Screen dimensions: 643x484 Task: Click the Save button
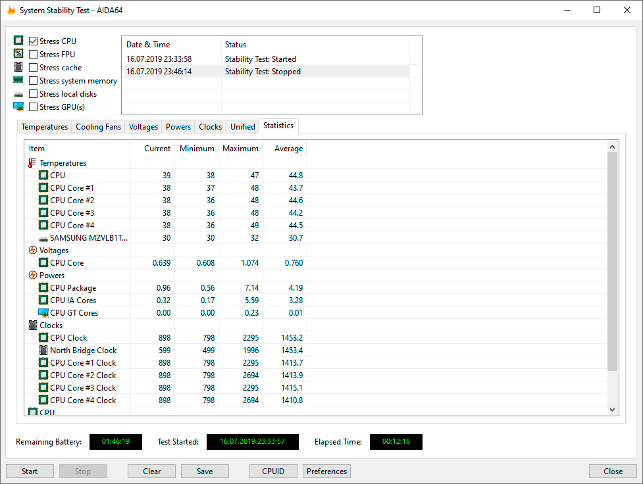pyautogui.click(x=205, y=472)
